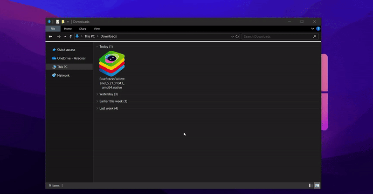Open the File ribbon tab

point(53,29)
